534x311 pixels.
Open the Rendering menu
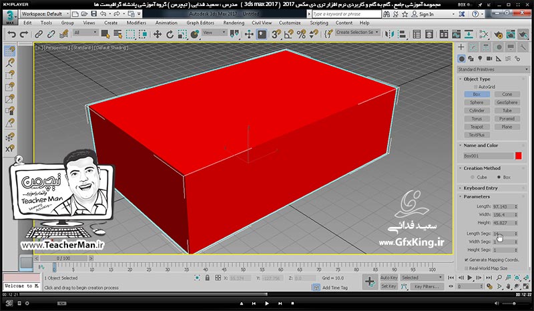click(x=234, y=23)
